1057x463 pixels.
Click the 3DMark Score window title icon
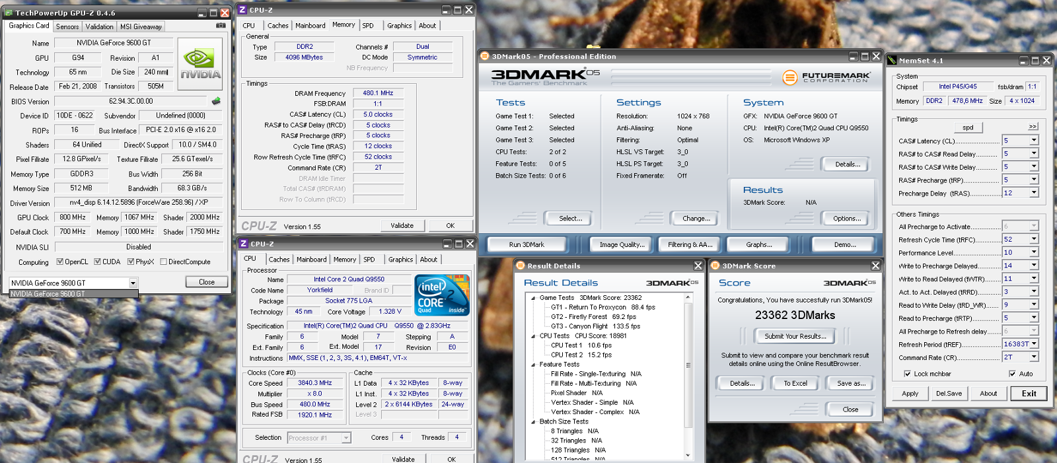pyautogui.click(x=715, y=266)
